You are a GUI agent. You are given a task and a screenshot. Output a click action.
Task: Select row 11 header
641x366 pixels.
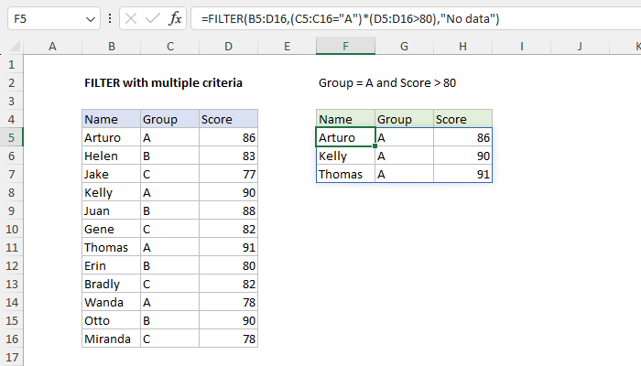pos(11,247)
